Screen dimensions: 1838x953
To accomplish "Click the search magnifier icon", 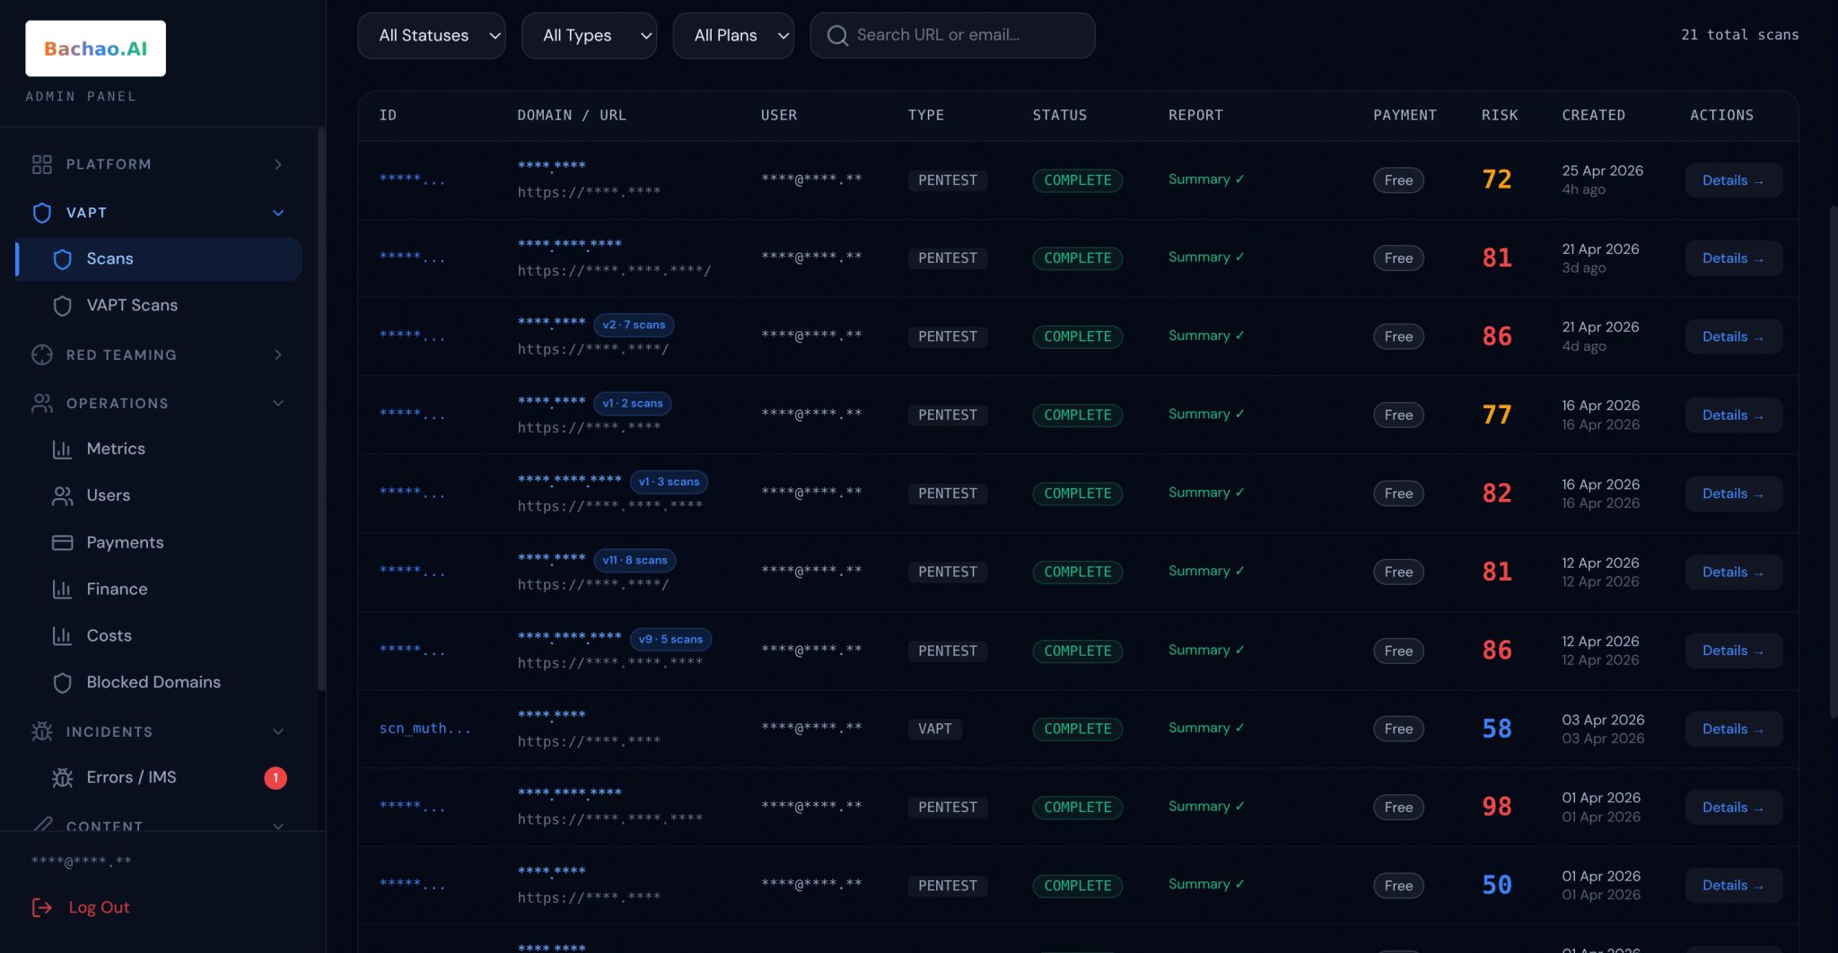I will click(837, 36).
